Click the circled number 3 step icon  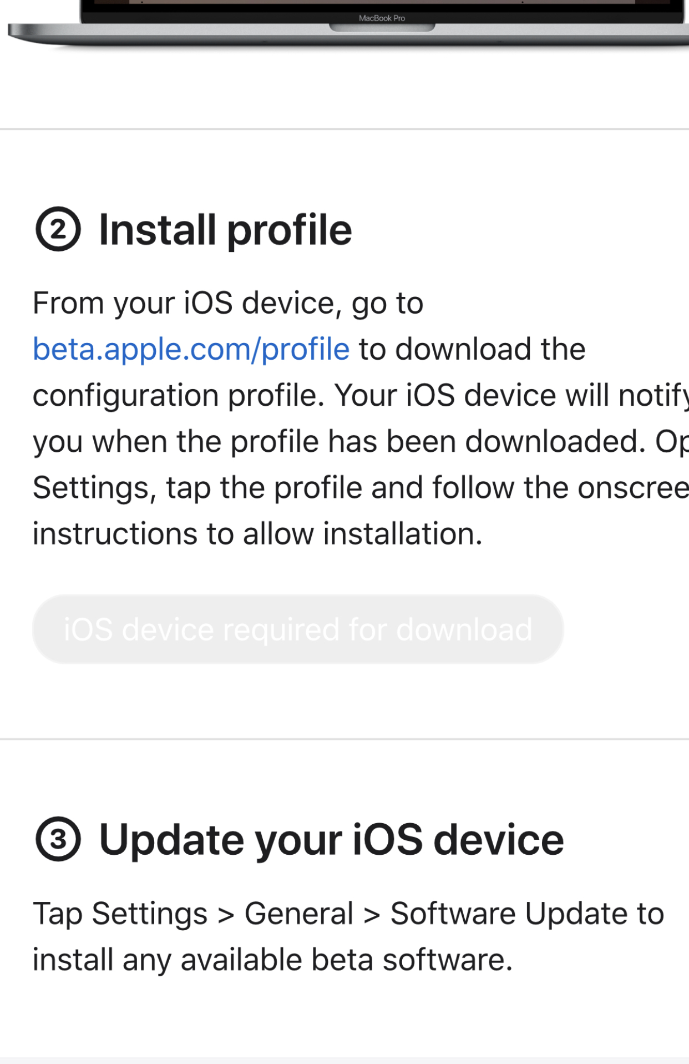(x=58, y=839)
